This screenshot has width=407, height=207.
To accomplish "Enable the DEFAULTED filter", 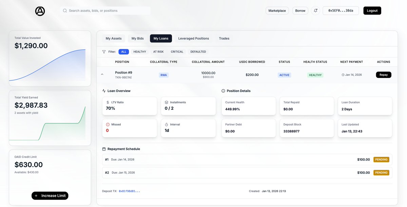I will [198, 51].
